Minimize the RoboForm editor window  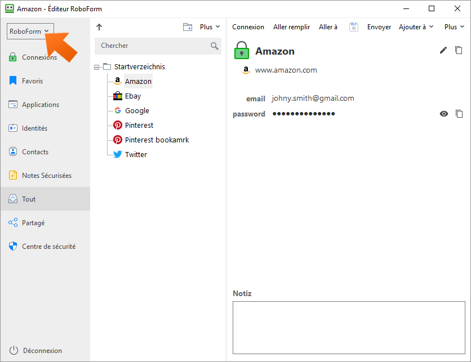[x=406, y=8]
